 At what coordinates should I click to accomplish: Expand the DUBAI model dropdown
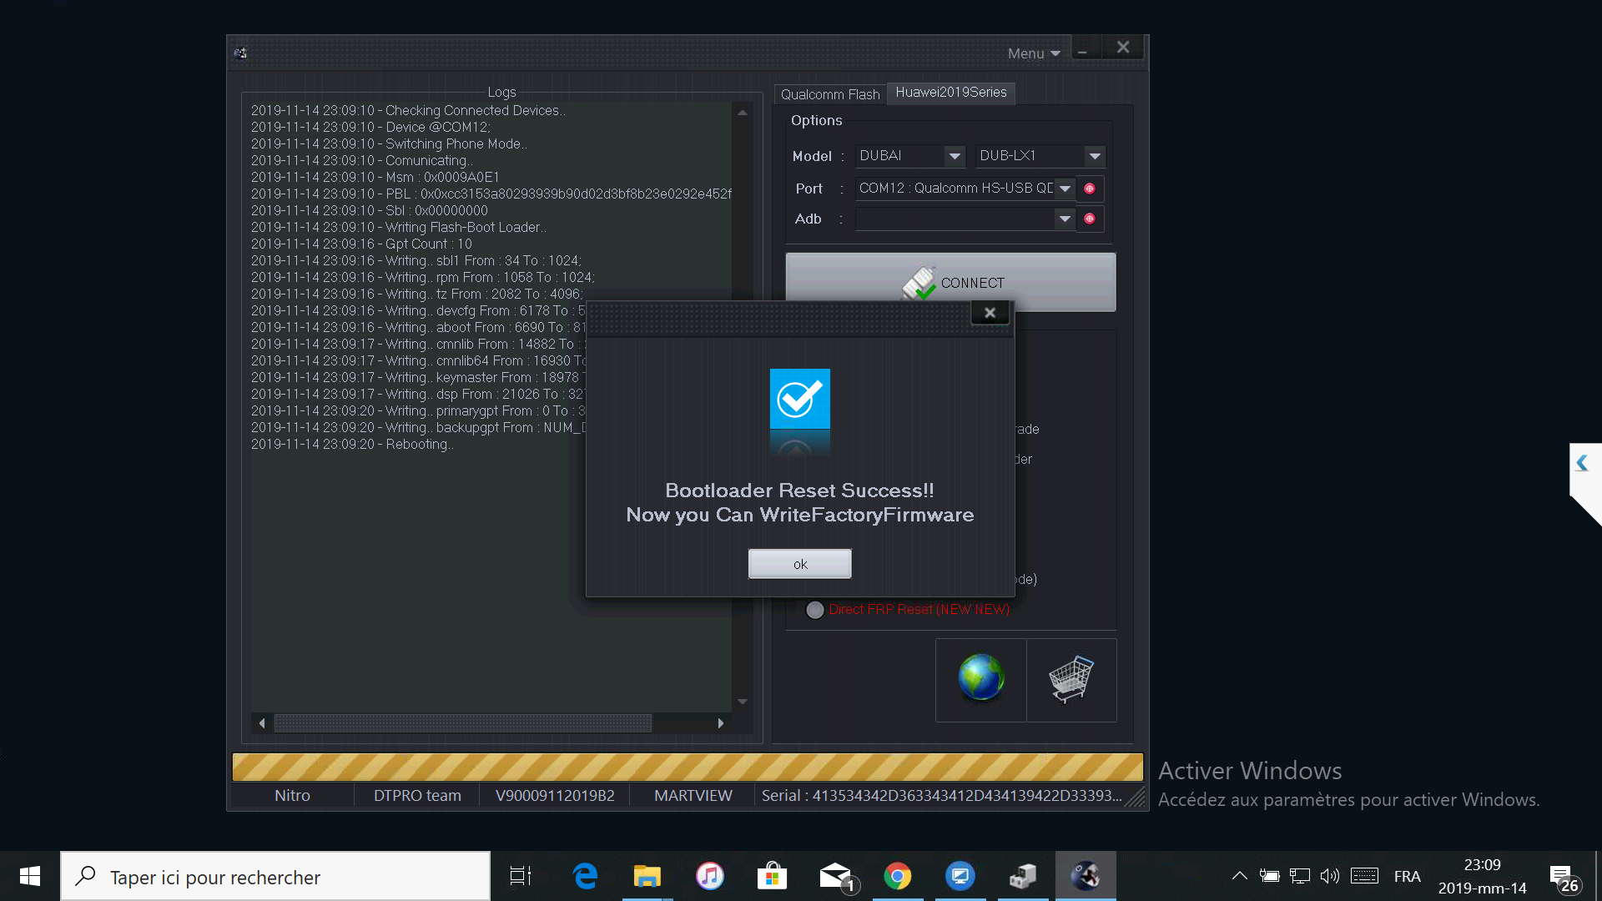pyautogui.click(x=955, y=156)
